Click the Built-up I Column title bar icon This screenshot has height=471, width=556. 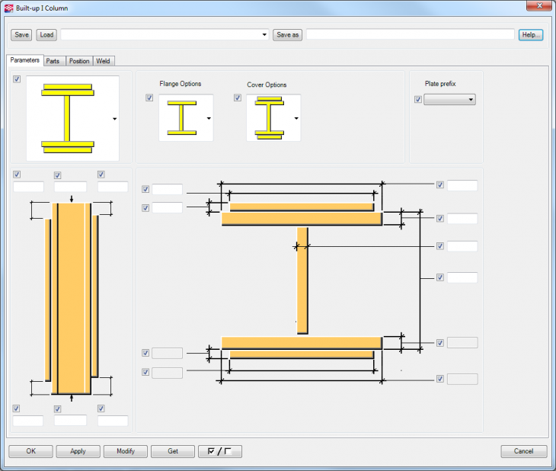tap(8, 8)
